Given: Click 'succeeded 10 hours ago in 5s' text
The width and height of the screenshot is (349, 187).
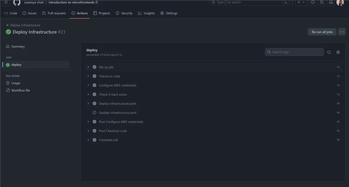Looking at the screenshot, I should pyautogui.click(x=104, y=55).
